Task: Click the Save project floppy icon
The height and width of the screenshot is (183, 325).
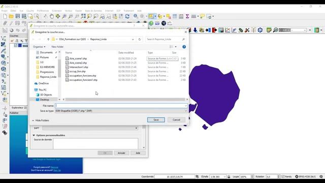Action: (18, 16)
